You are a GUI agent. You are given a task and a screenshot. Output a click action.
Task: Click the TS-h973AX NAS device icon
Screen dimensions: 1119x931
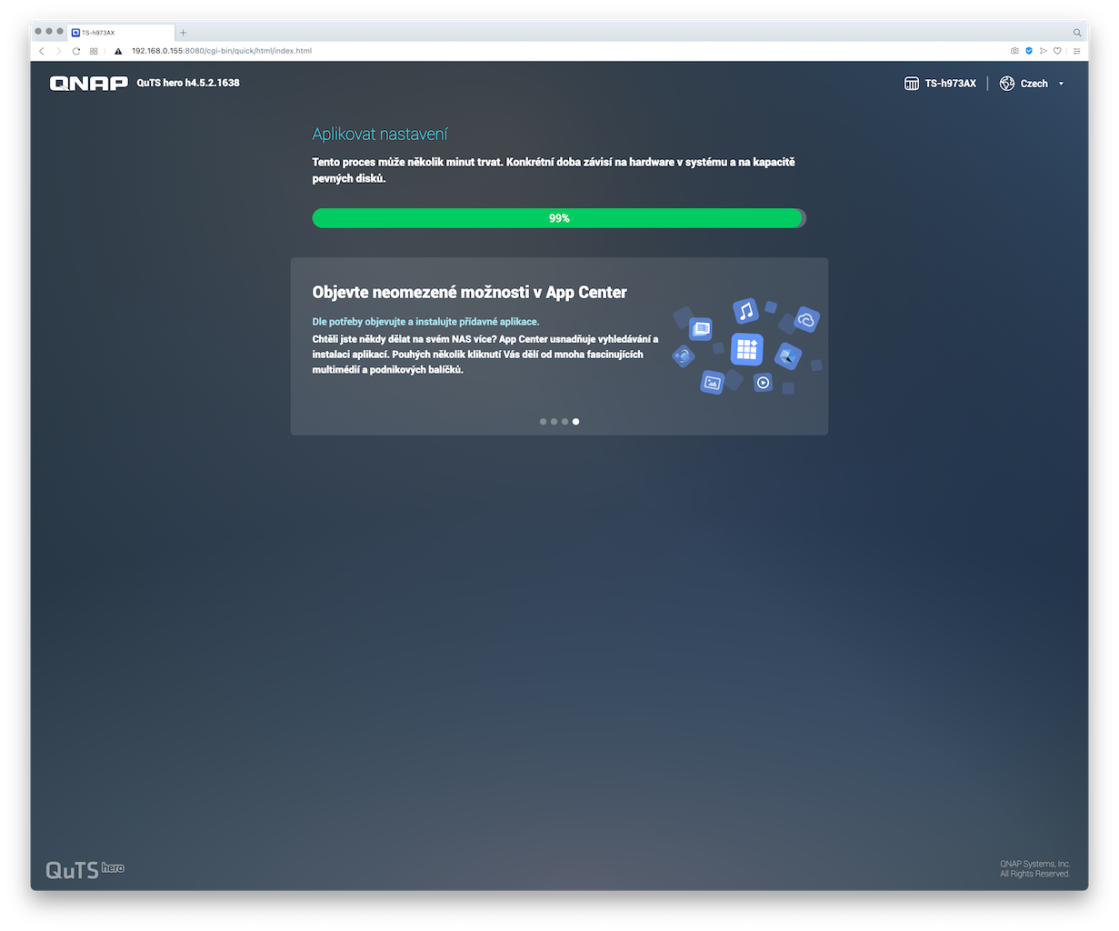pos(912,84)
